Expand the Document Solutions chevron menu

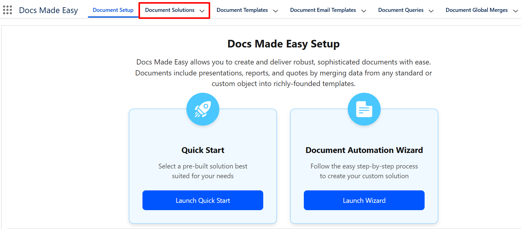click(x=202, y=11)
